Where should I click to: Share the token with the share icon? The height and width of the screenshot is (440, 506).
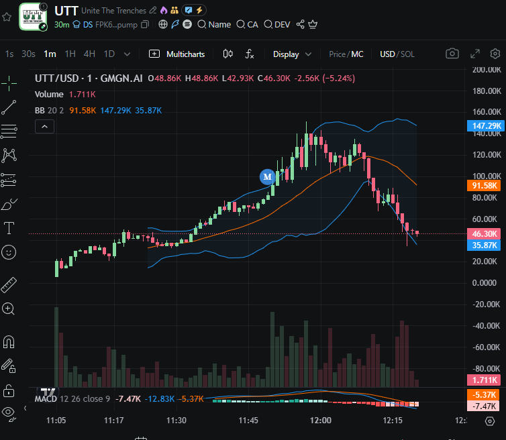(x=300, y=25)
